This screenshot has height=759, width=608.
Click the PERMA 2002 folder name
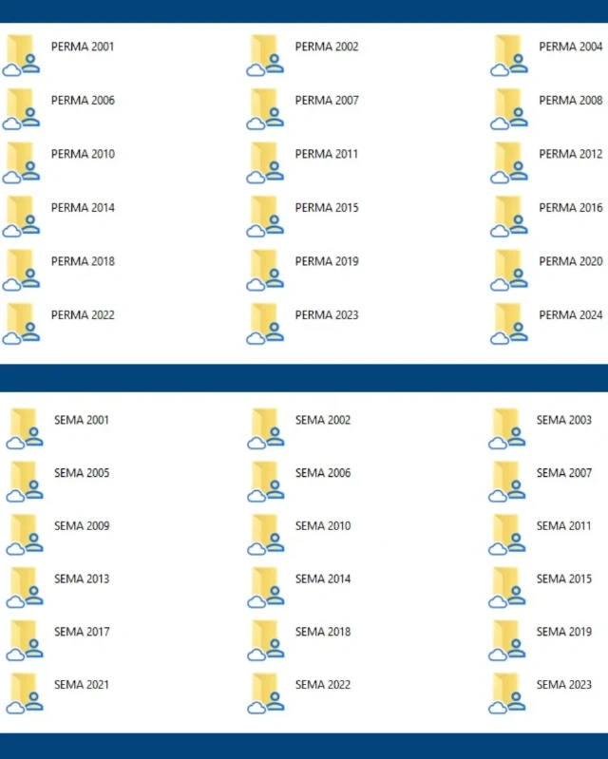point(327,47)
